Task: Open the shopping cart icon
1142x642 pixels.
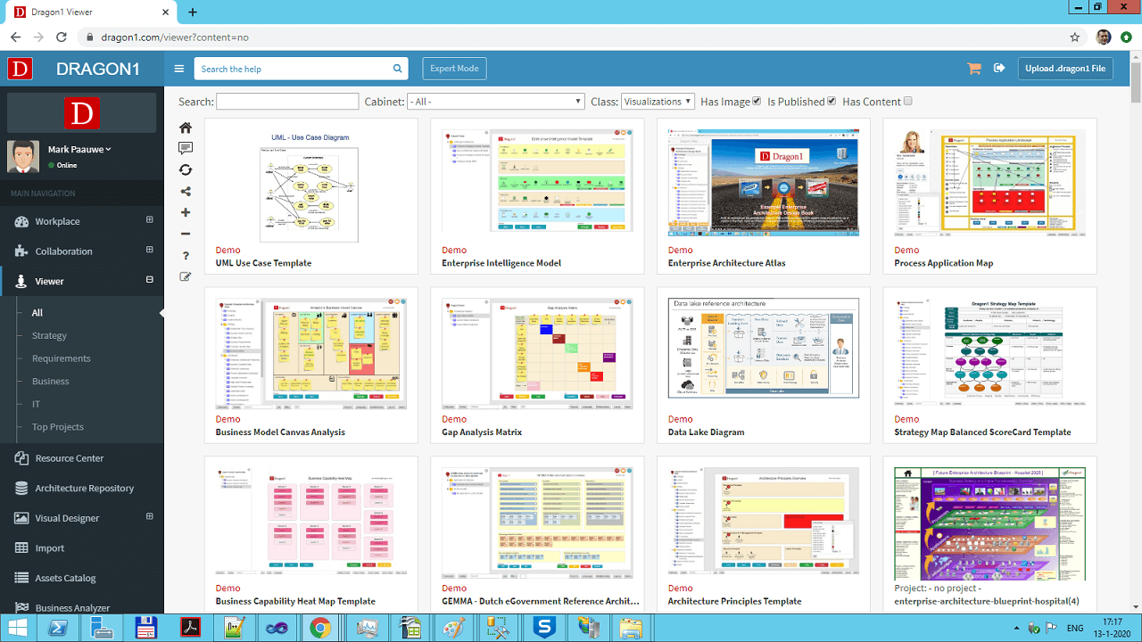Action: click(x=974, y=69)
